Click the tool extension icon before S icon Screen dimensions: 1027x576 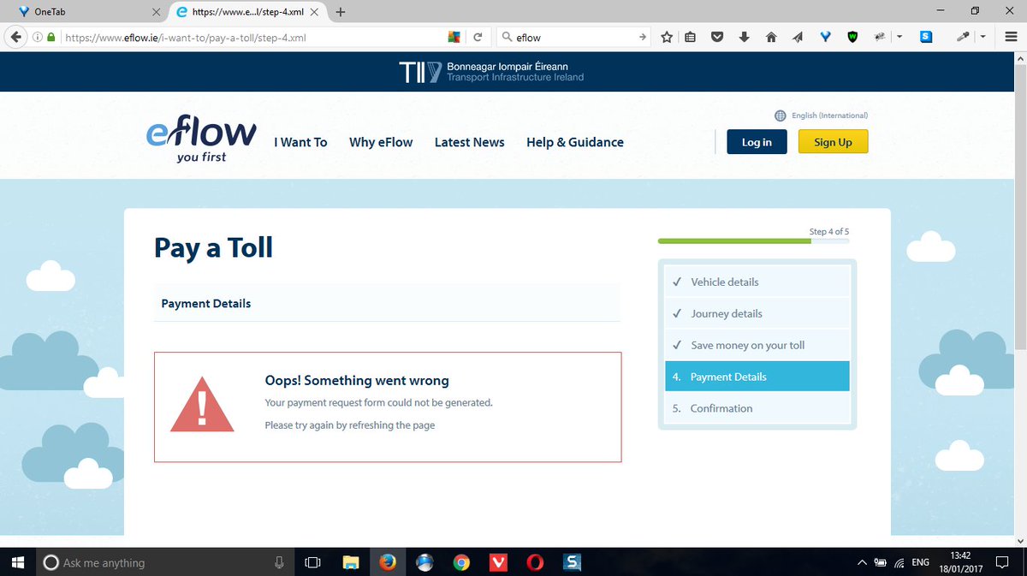(879, 38)
